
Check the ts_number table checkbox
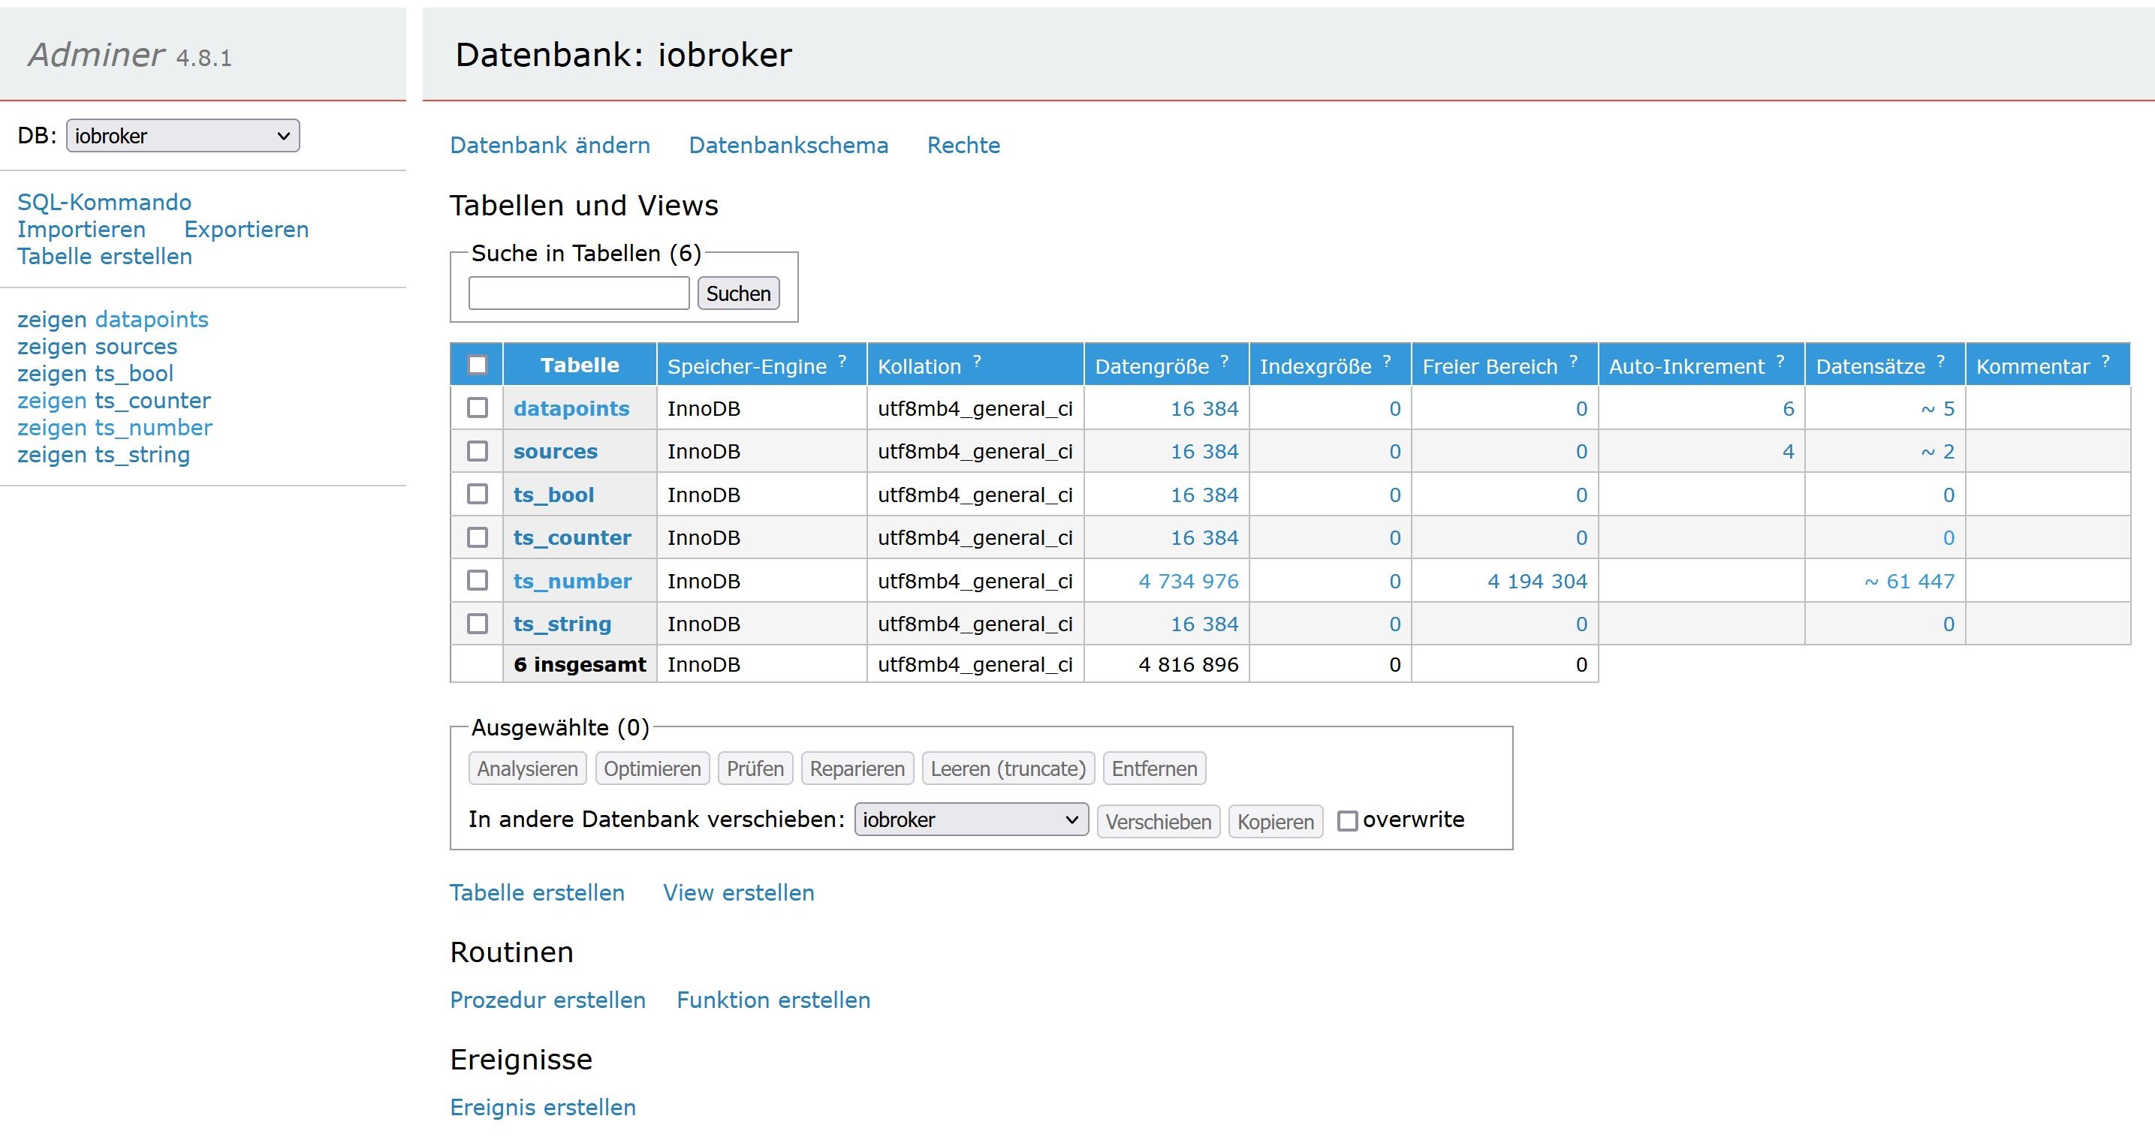point(477,580)
